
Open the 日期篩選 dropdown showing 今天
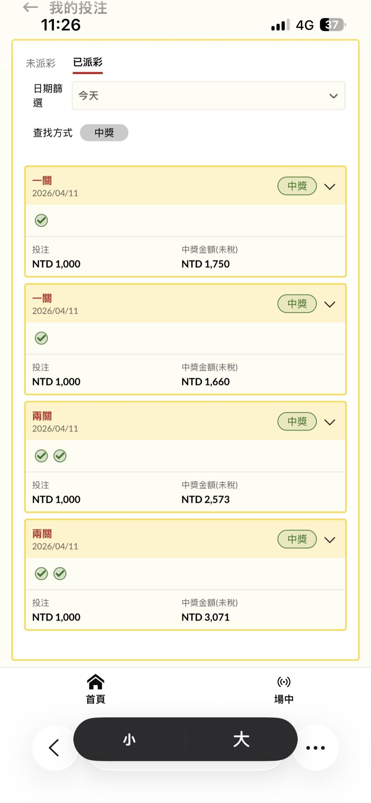[x=208, y=96]
